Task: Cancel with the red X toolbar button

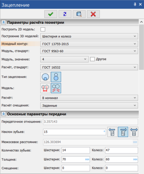Action: coord(93,14)
